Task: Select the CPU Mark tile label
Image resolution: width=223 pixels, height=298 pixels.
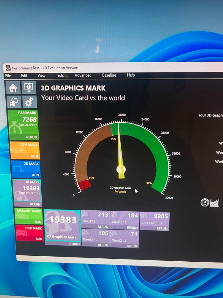Action: coord(29,145)
